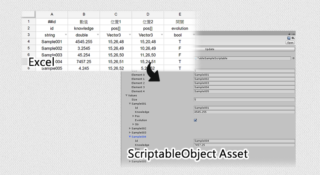Select the '15,26,51' cell in Excel

coord(116,61)
